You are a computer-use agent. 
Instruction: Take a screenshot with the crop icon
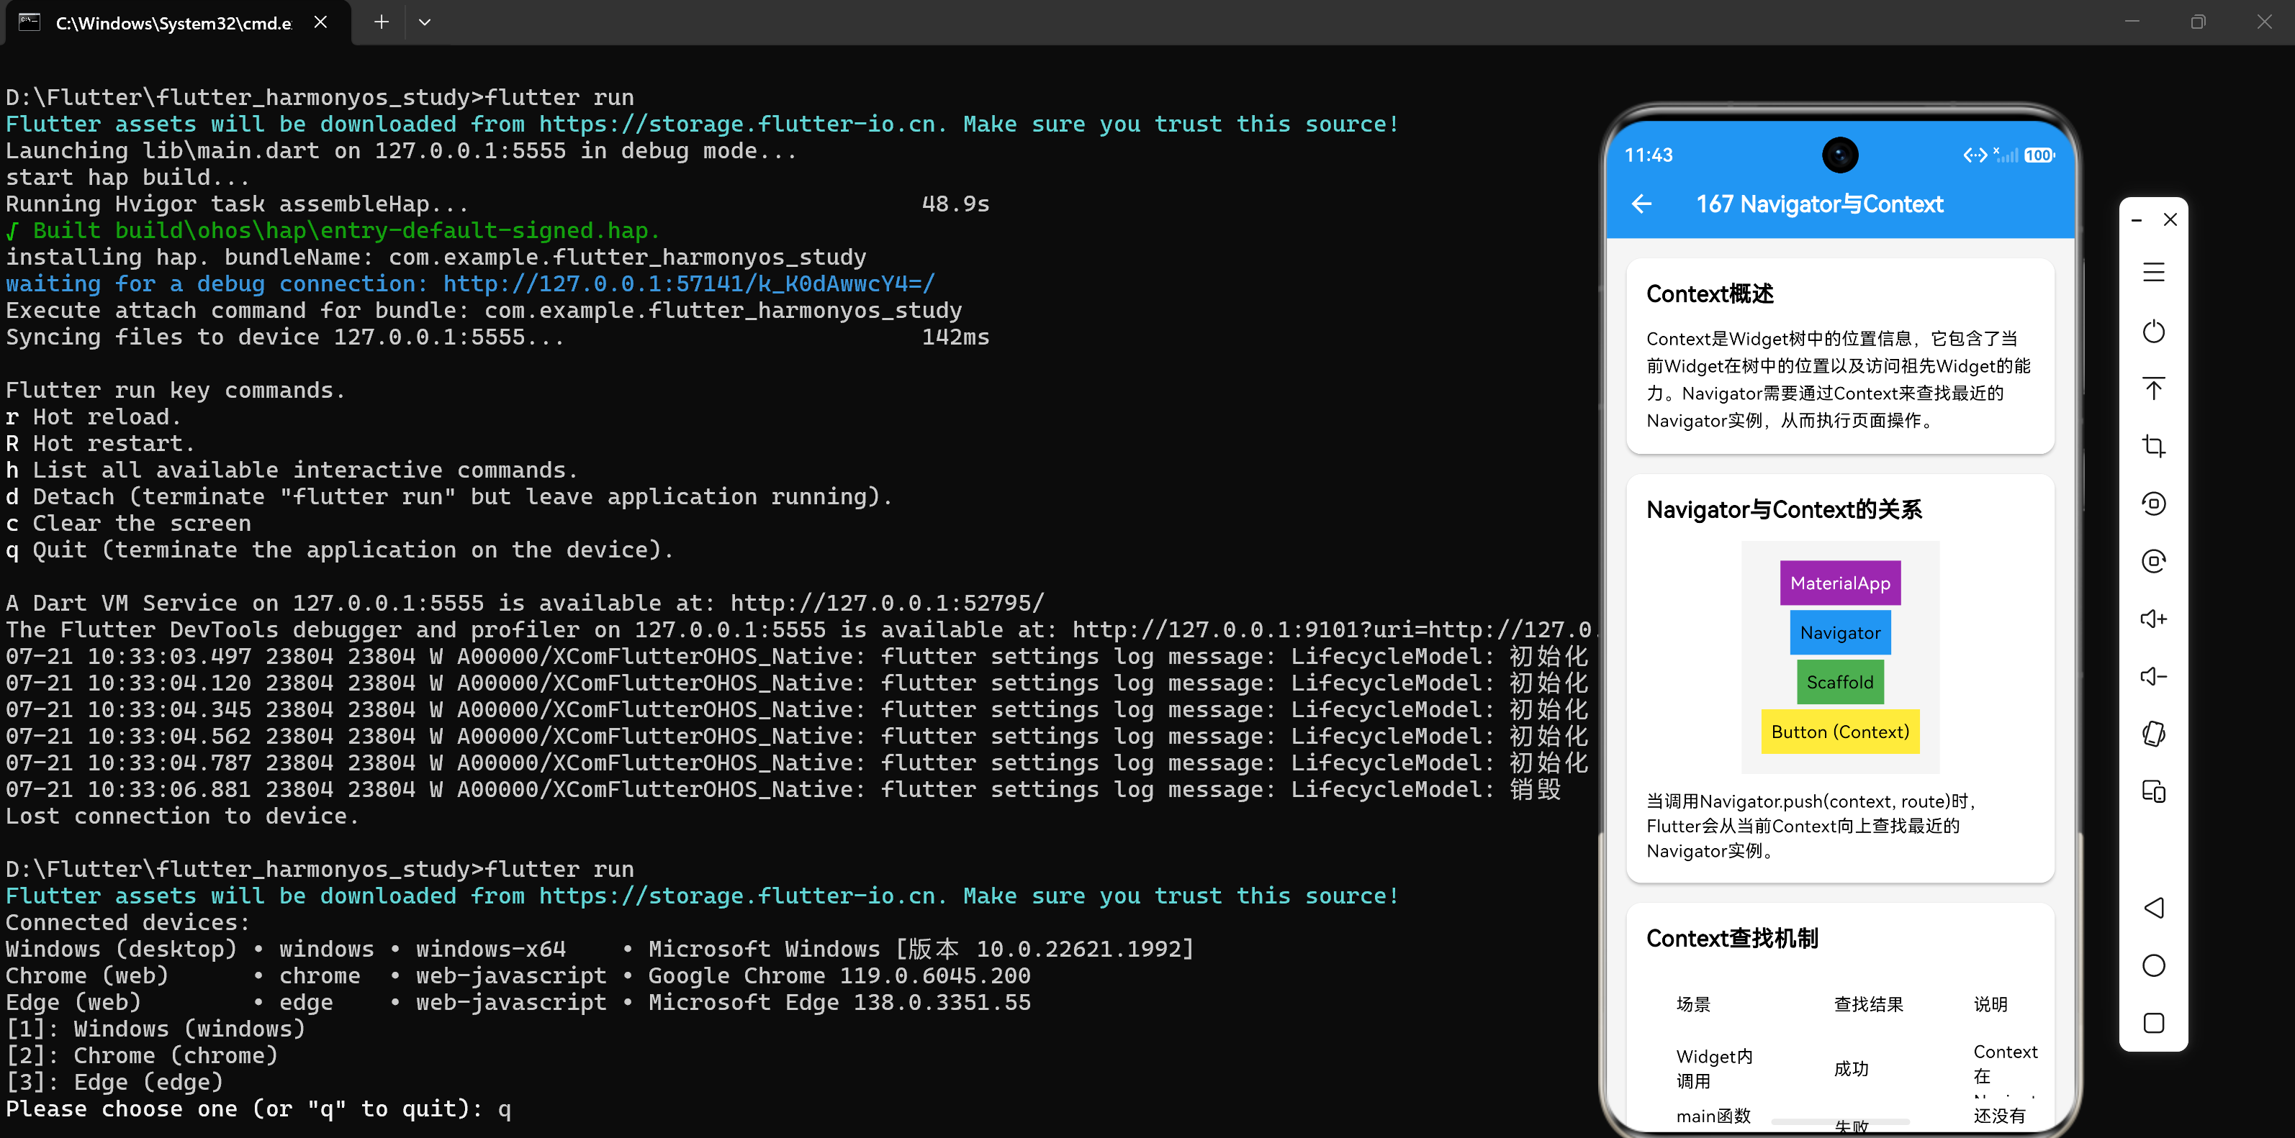tap(2153, 446)
